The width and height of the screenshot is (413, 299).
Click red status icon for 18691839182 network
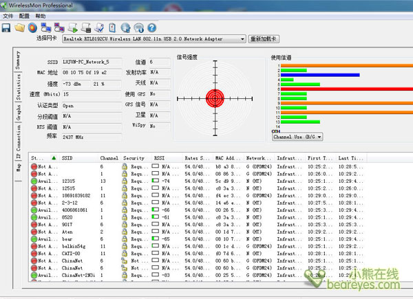click(34, 195)
